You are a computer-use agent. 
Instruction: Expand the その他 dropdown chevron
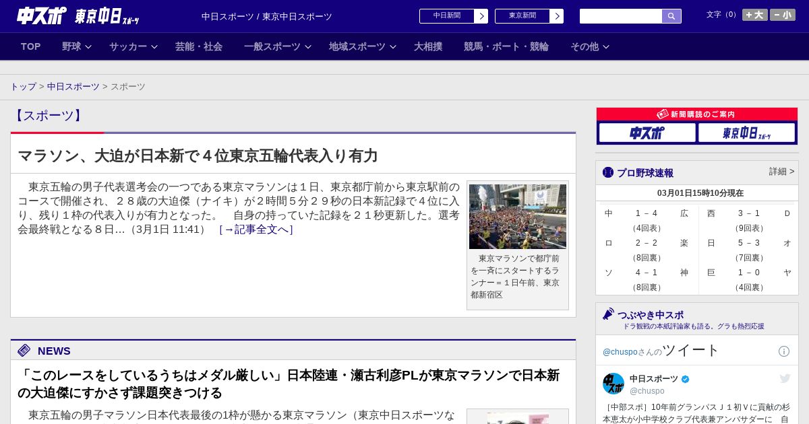tap(606, 47)
